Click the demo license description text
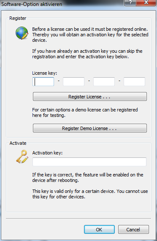Viewport: 157px width, 241px height. pyautogui.click(x=85, y=113)
